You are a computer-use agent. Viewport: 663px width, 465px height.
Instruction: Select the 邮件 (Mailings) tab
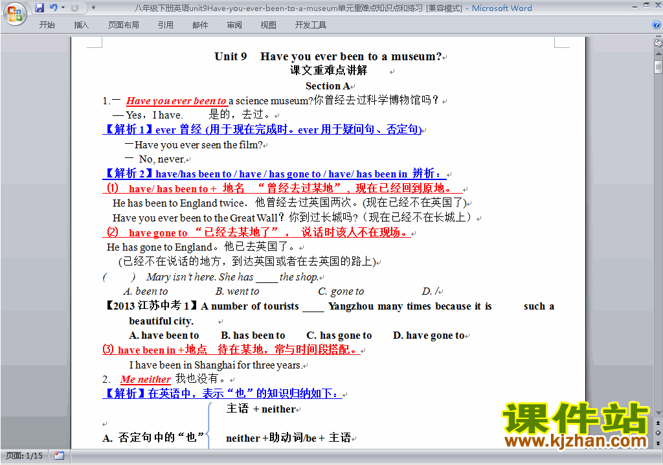point(200,25)
